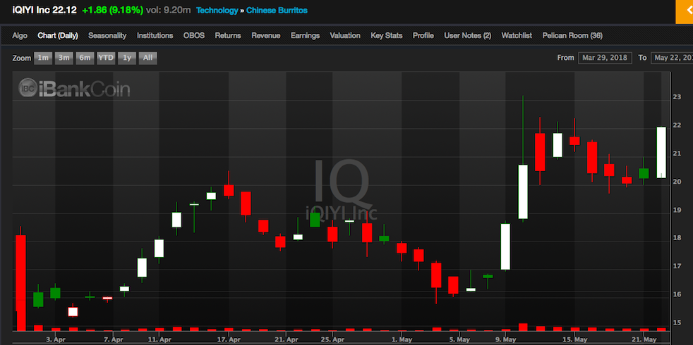Open User Notes (2) tab
Image resolution: width=693 pixels, height=345 pixels.
(468, 36)
